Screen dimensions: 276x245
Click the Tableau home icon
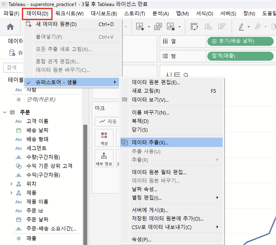(x=10, y=27)
